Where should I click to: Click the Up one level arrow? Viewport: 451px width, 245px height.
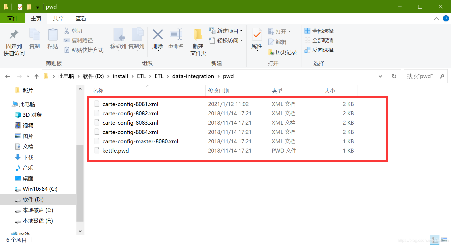click(37, 76)
